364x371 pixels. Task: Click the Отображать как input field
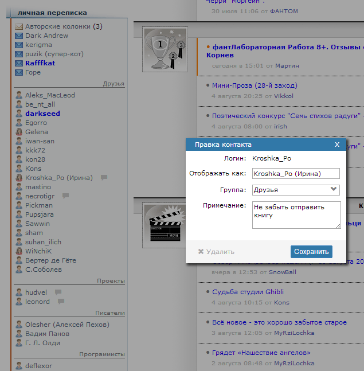pyautogui.click(x=296, y=174)
